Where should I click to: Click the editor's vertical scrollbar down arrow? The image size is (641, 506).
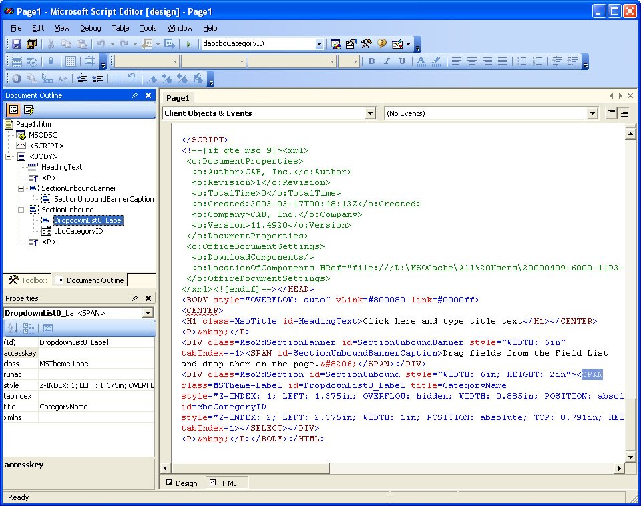coord(630,457)
